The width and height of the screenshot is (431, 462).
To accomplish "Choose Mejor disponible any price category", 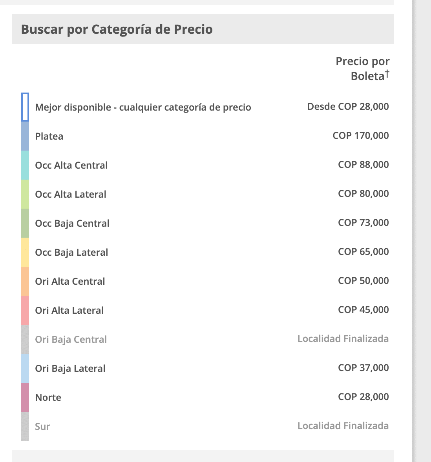I will [143, 107].
